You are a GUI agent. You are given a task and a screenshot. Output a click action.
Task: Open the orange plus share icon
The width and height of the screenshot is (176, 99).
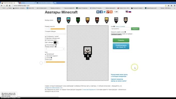(111, 12)
